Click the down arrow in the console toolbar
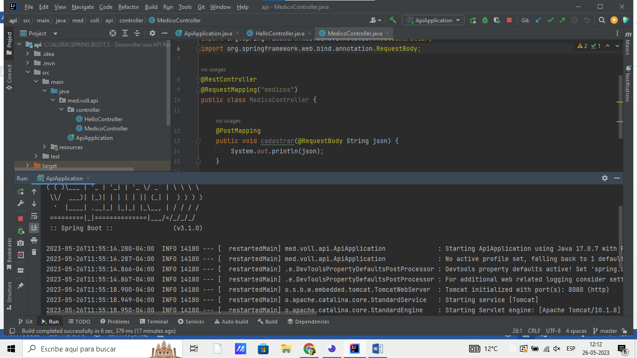The width and height of the screenshot is (637, 358). pos(34,203)
